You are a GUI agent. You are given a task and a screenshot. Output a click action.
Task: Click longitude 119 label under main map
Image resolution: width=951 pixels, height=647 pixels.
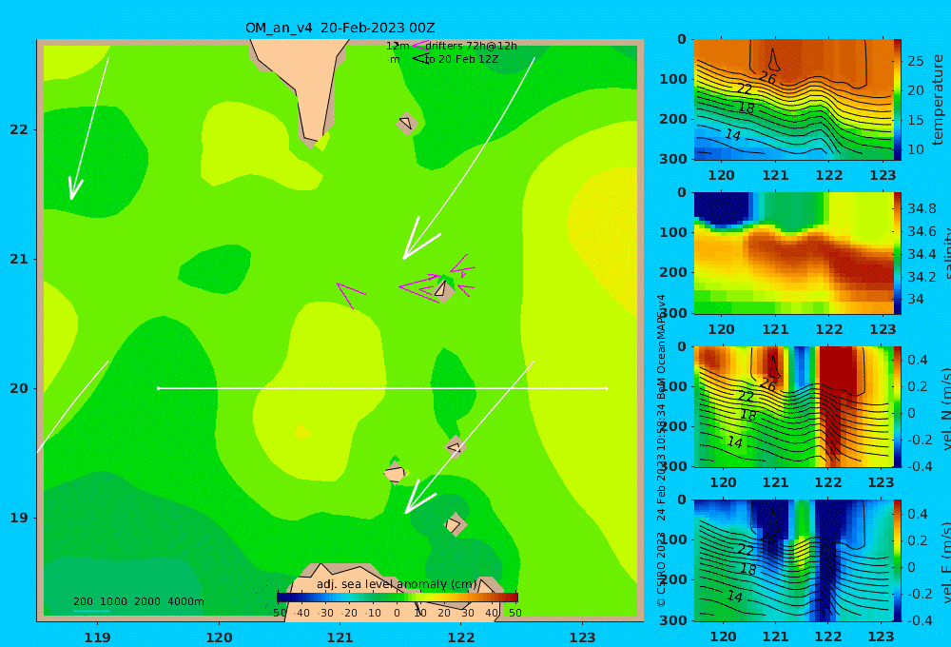click(97, 637)
